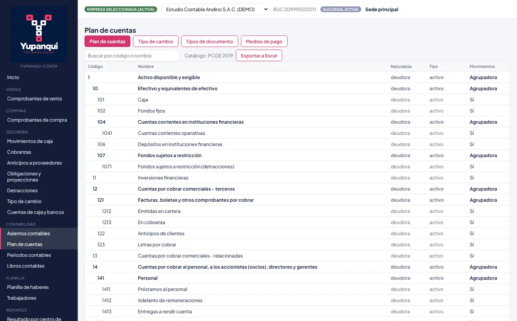Click the Yupanqui Technologies logo

click(x=39, y=34)
